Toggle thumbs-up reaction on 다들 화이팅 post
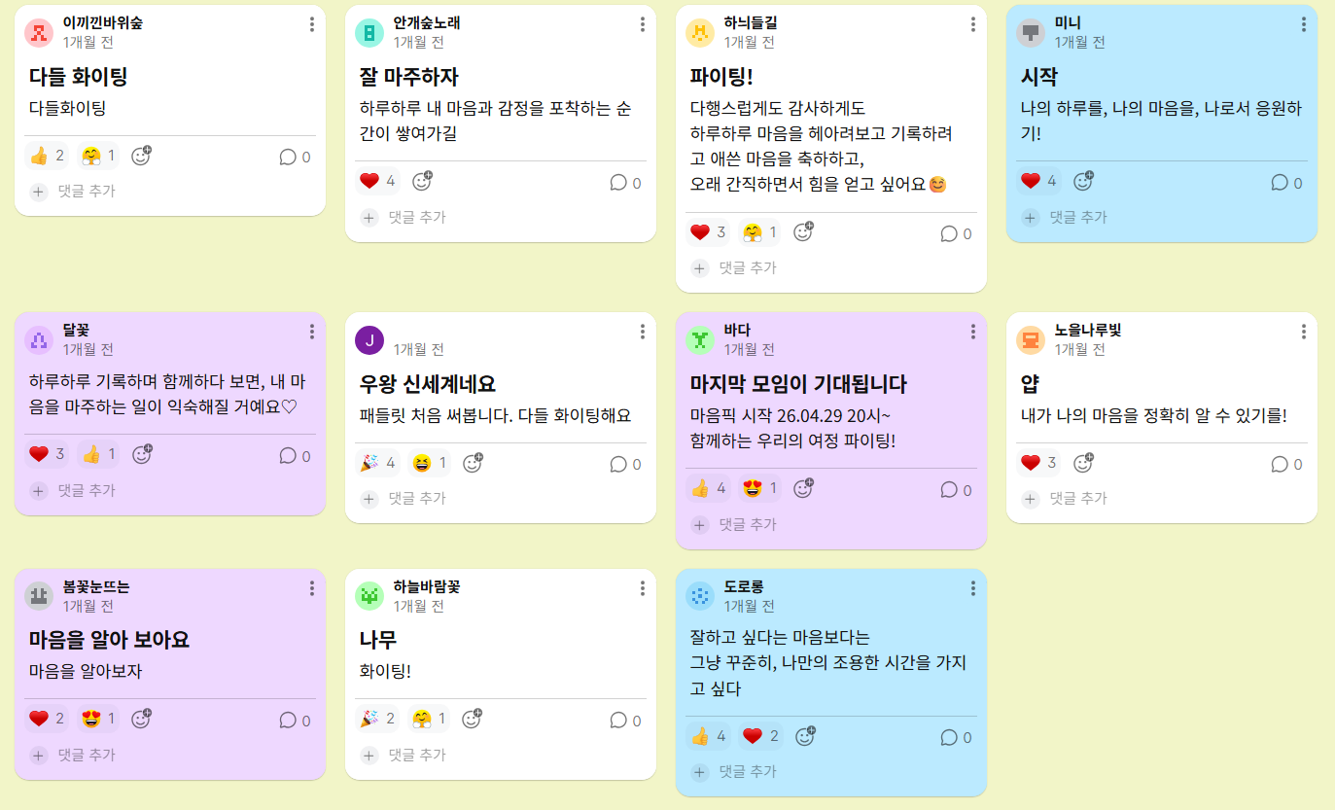 [47, 156]
